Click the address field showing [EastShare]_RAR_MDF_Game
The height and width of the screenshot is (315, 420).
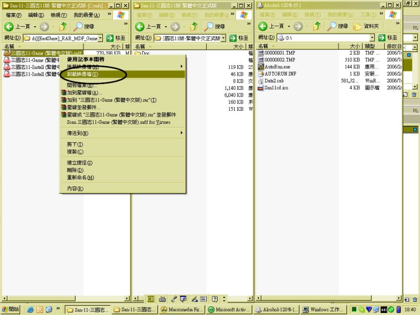tap(63, 38)
